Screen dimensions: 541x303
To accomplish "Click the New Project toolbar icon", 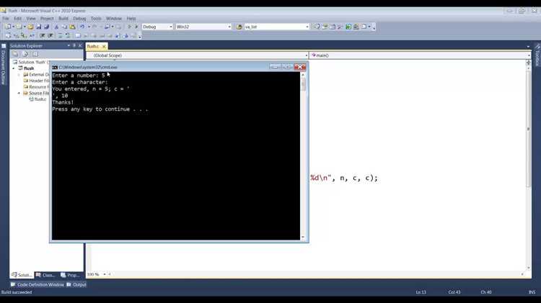I will [x=8, y=27].
